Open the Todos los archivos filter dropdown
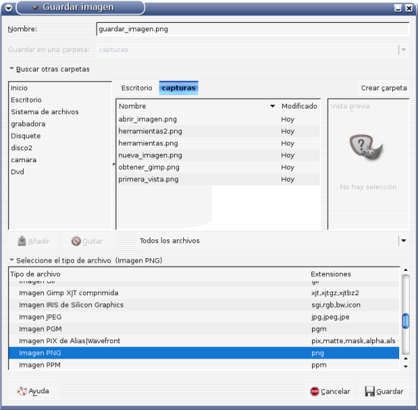Image resolution: width=418 pixels, height=410 pixels. (x=403, y=241)
